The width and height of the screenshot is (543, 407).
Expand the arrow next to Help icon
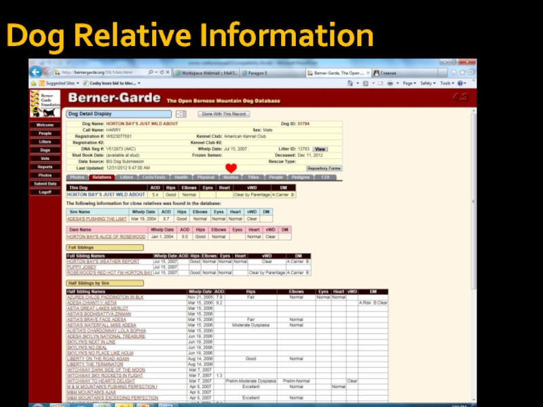coord(465,83)
